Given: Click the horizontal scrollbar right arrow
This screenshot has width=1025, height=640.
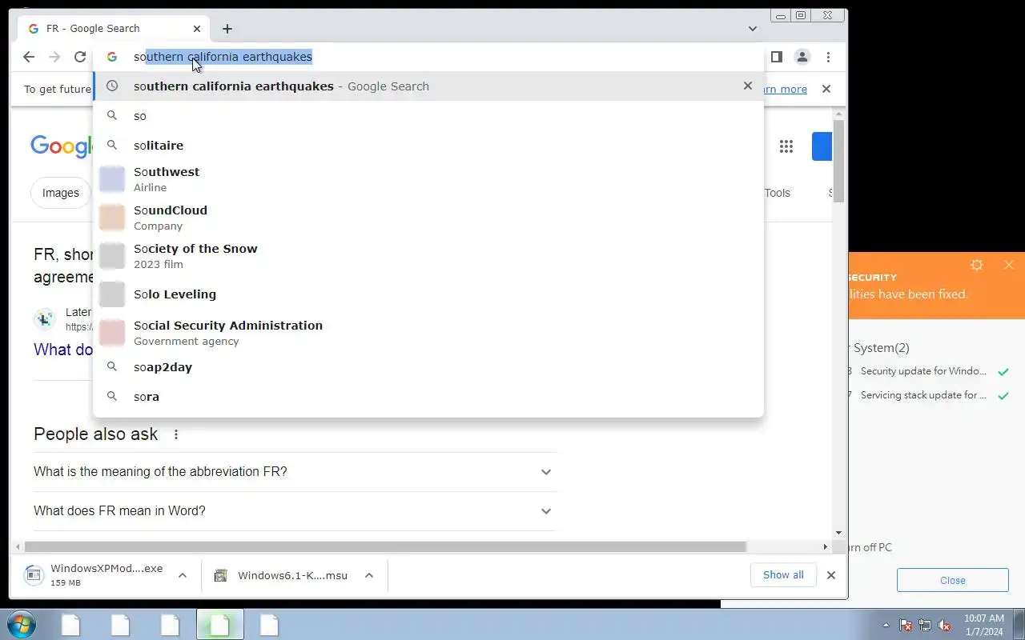Looking at the screenshot, I should click(826, 547).
